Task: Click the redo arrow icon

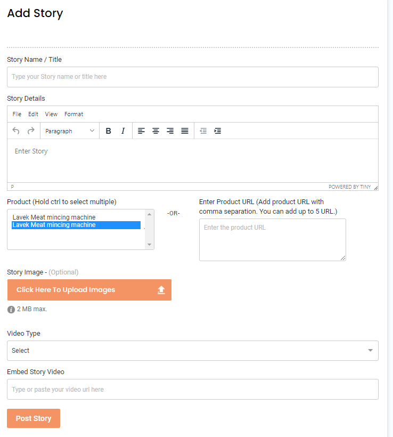Action: (x=31, y=131)
